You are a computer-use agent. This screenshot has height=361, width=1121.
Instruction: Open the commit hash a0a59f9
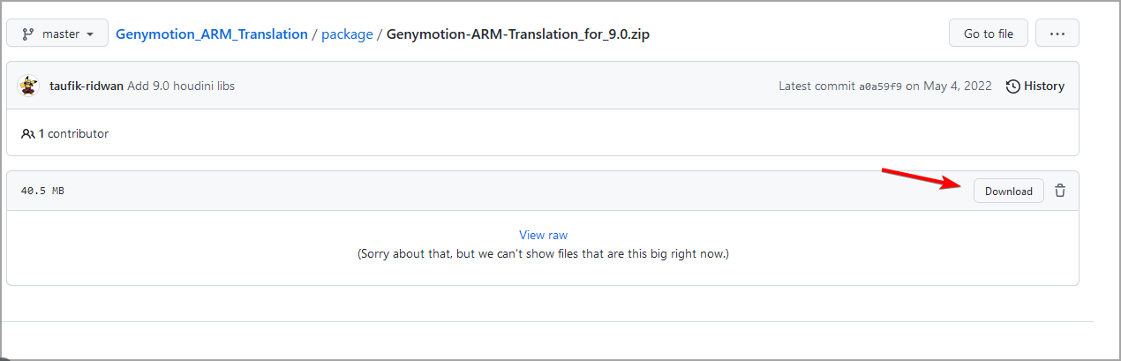point(880,86)
